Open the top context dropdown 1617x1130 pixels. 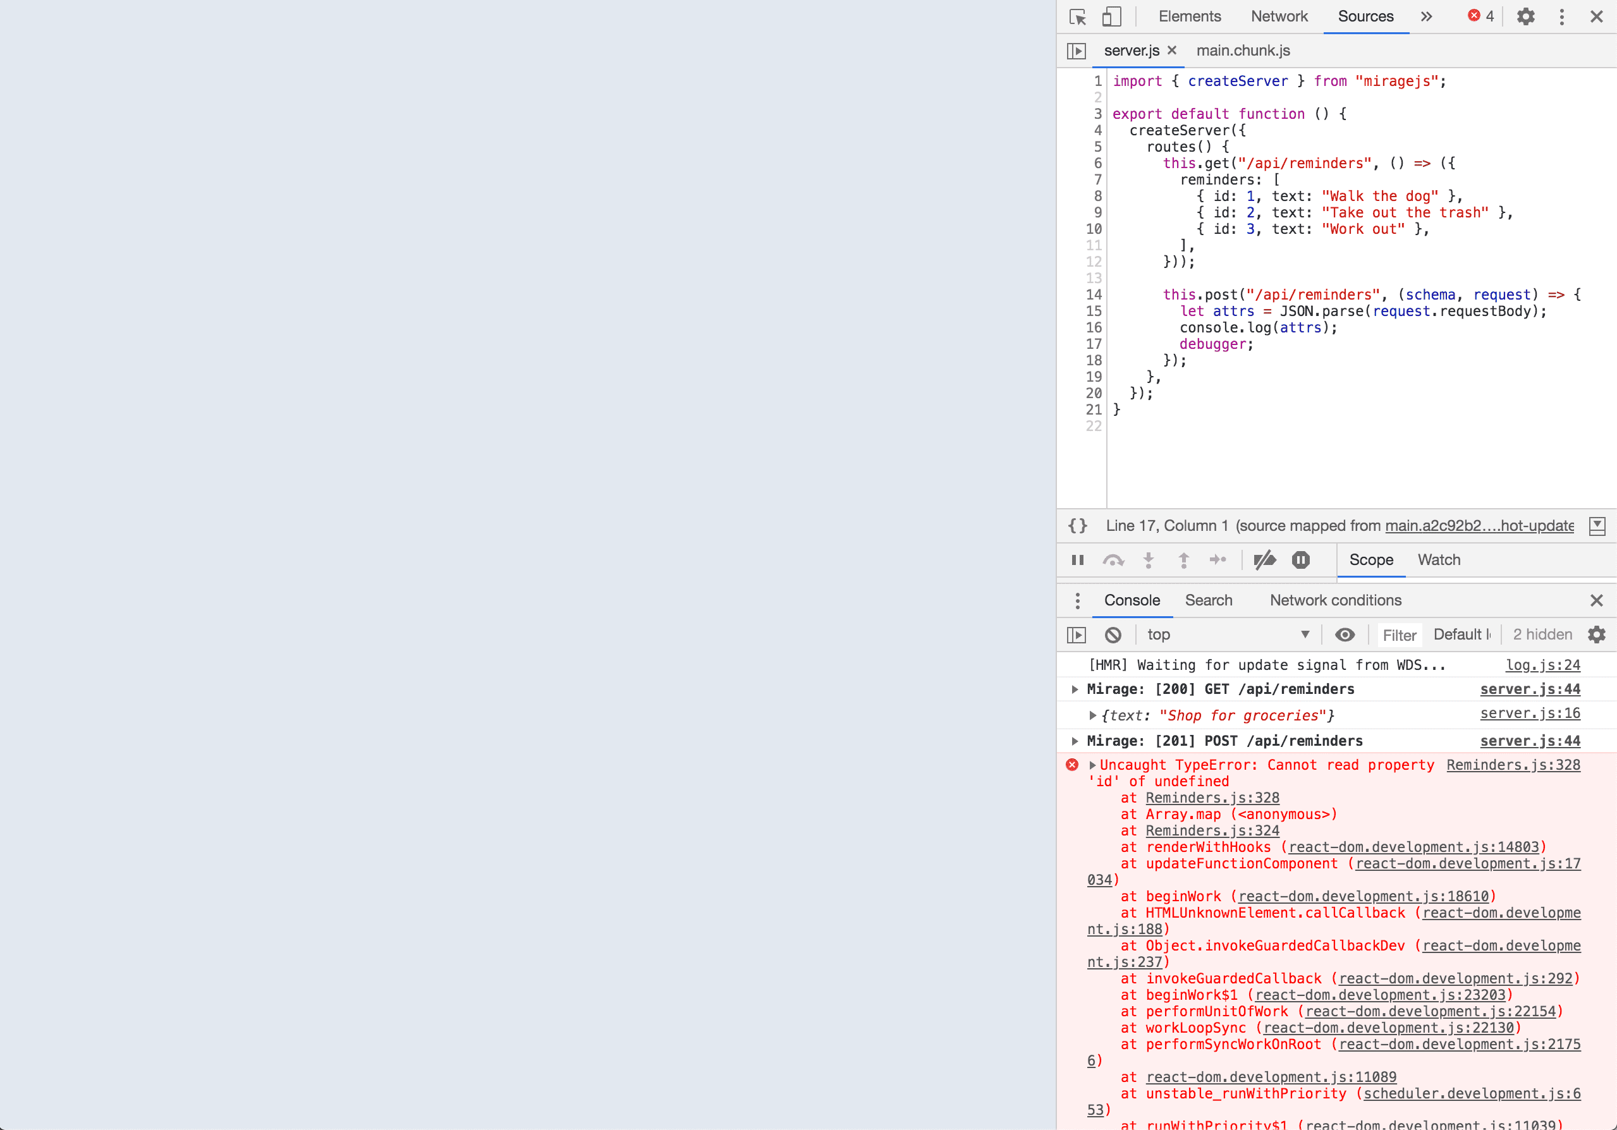tap(1228, 635)
